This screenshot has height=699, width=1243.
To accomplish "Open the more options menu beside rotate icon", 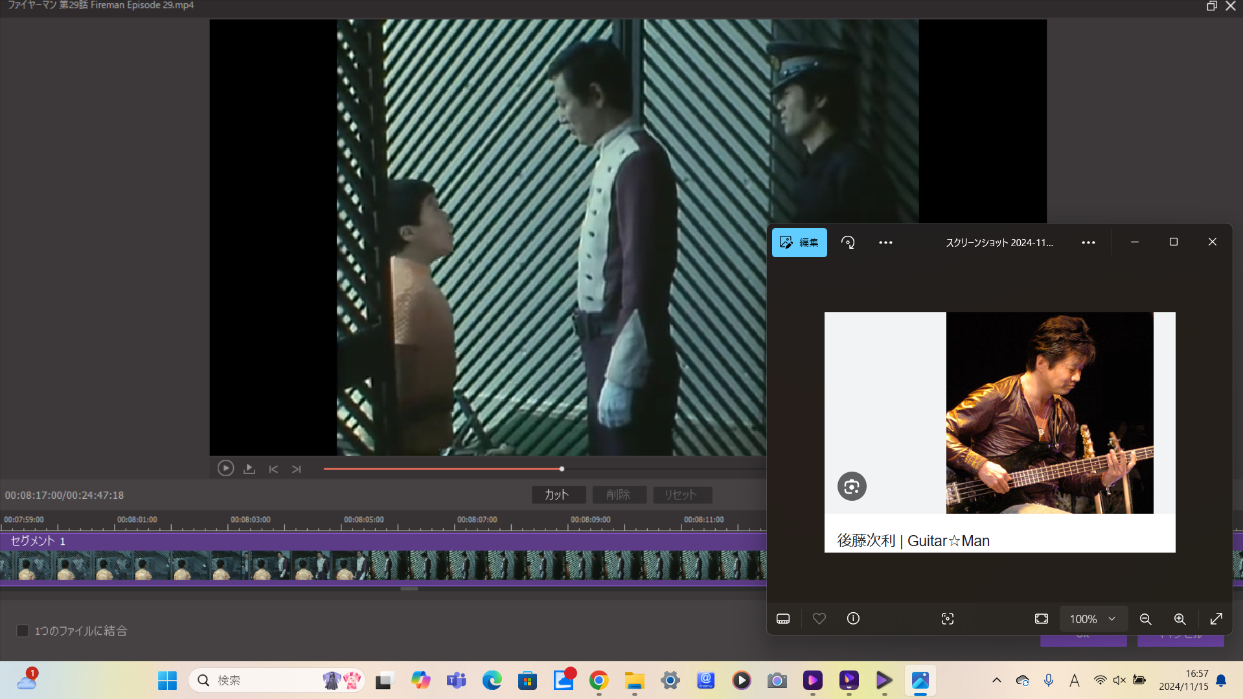I will pyautogui.click(x=885, y=242).
